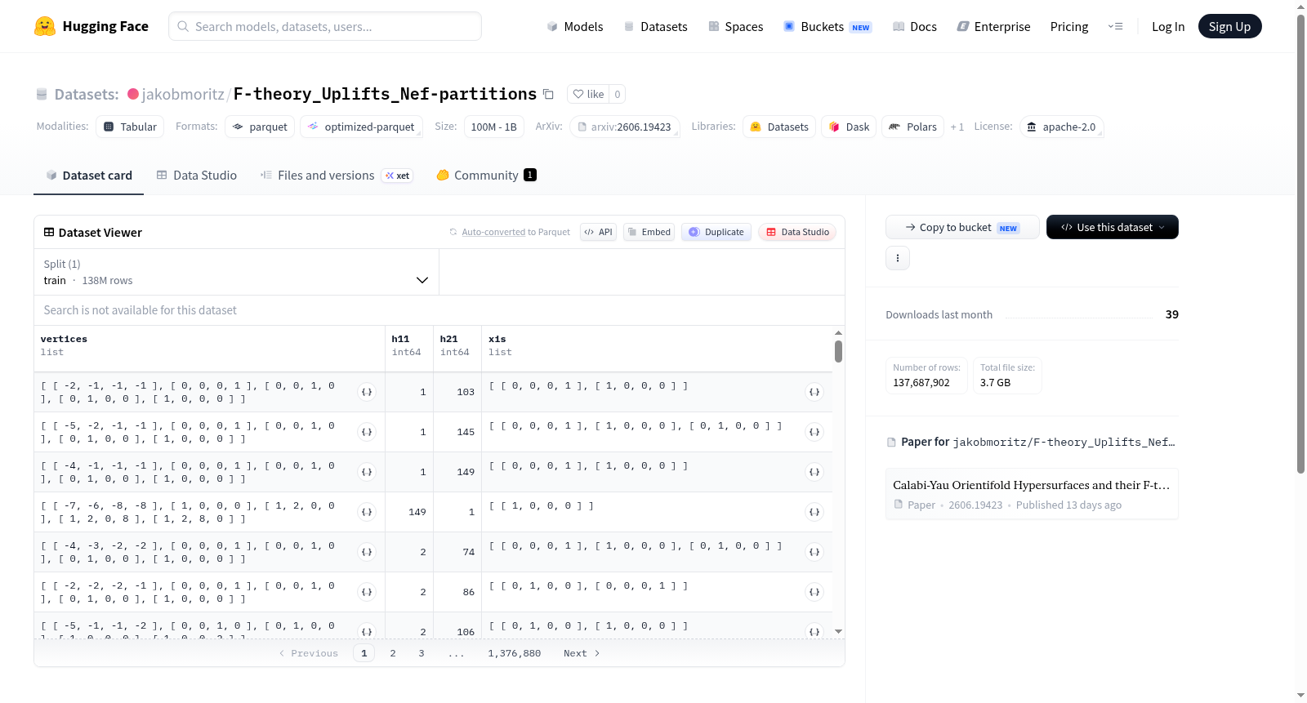This screenshot has width=1307, height=703.
Task: Select the parquet format tag
Action: [x=260, y=127]
